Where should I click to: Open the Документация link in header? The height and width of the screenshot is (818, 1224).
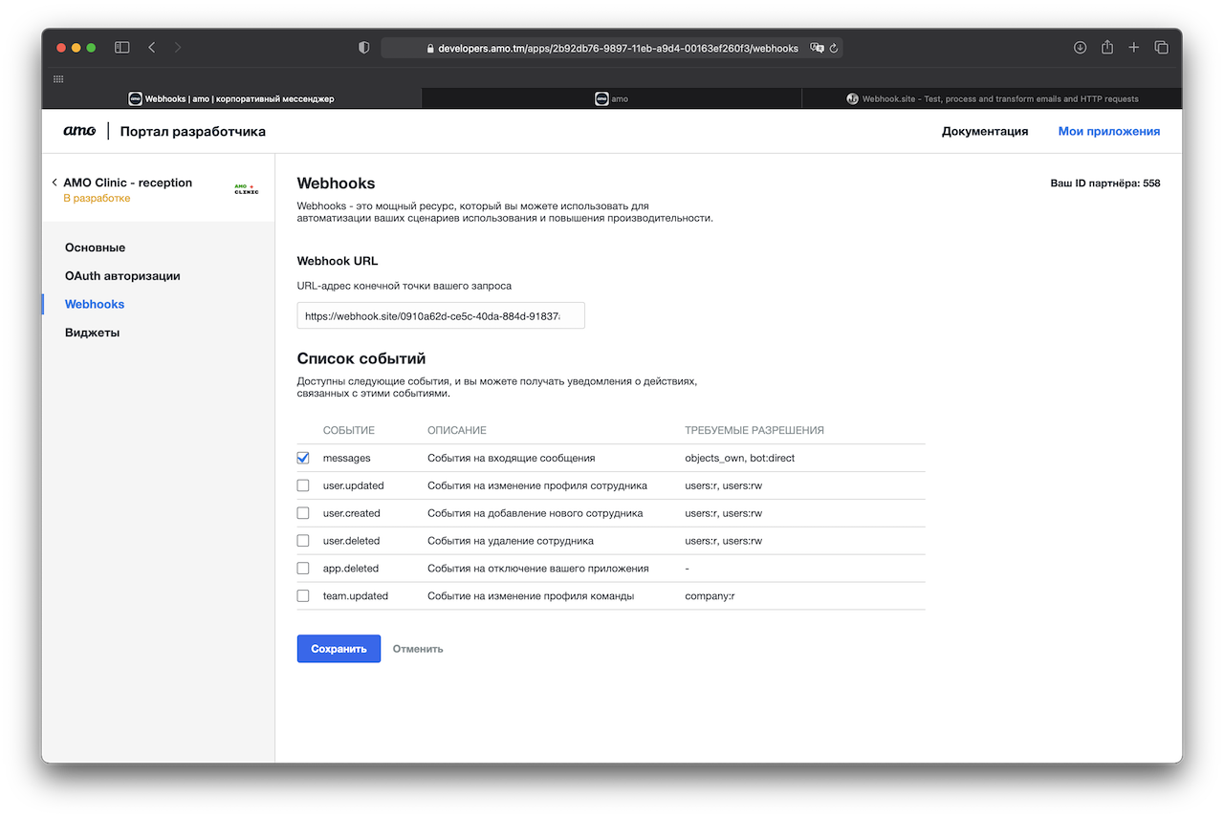[985, 132]
